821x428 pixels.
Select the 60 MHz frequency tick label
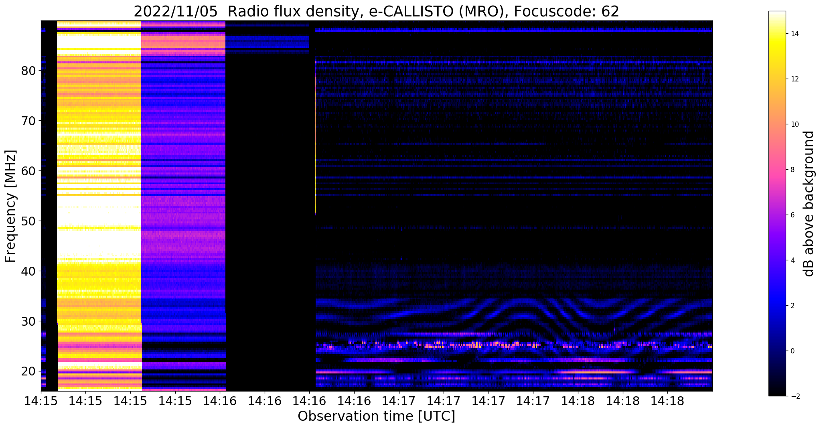pyautogui.click(x=29, y=171)
